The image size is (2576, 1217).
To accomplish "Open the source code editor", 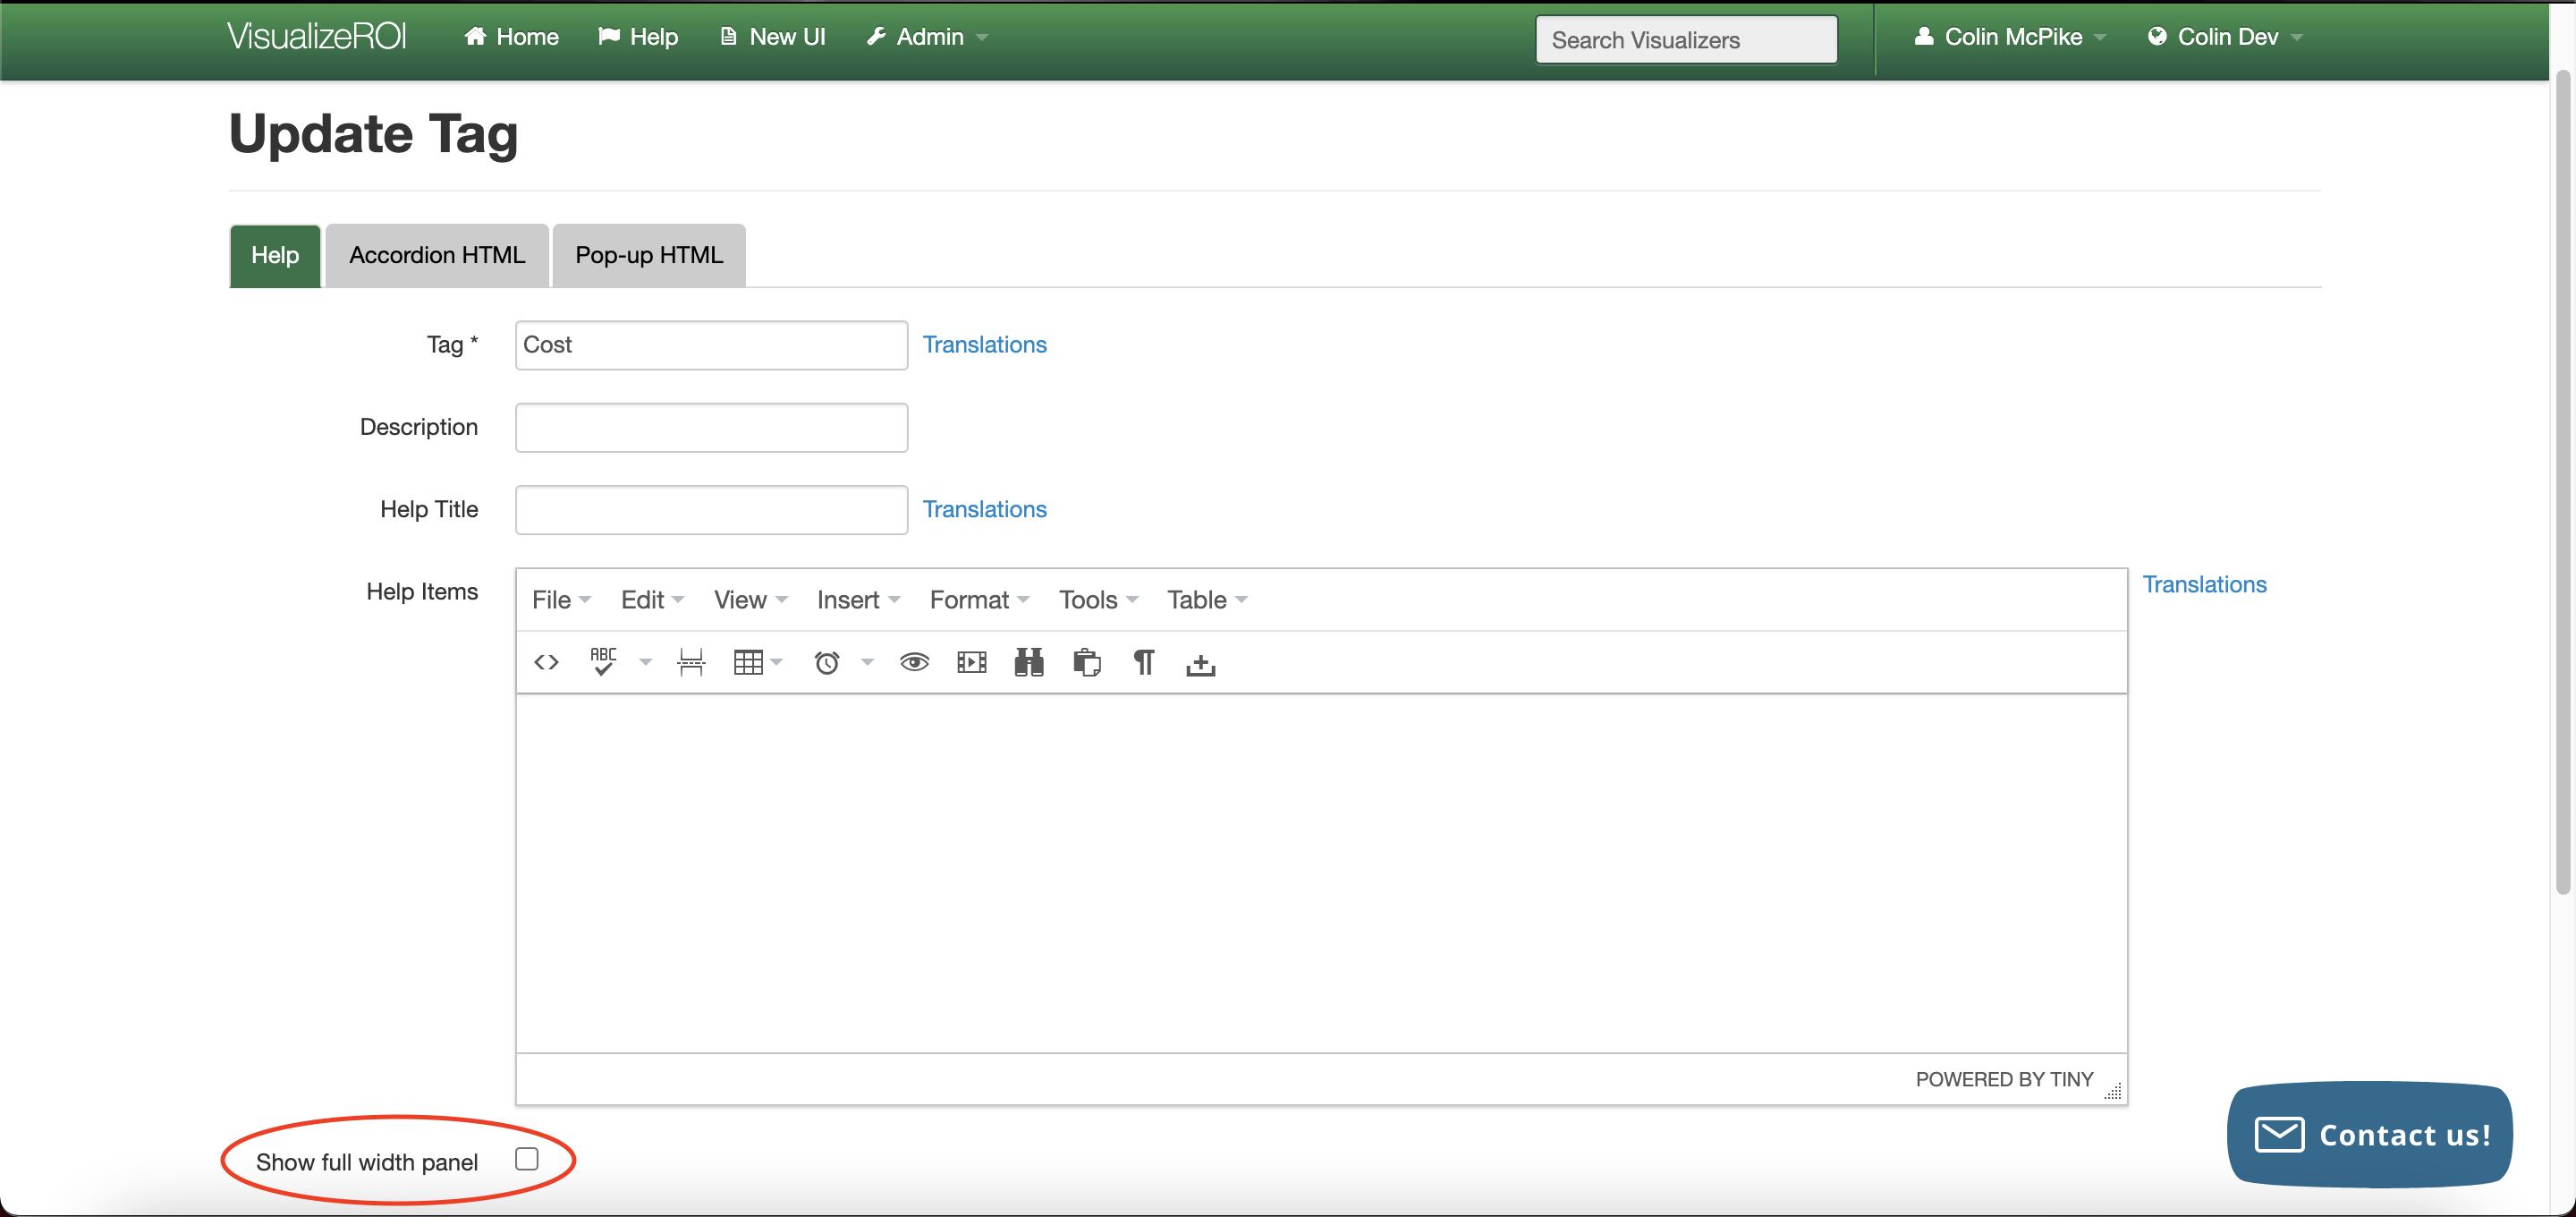I will (x=547, y=661).
